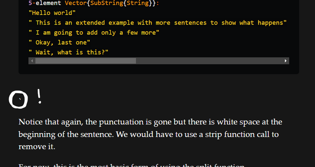Click the word "String" inside the inner braces
The width and height of the screenshot is (315, 167).
coord(139,3)
